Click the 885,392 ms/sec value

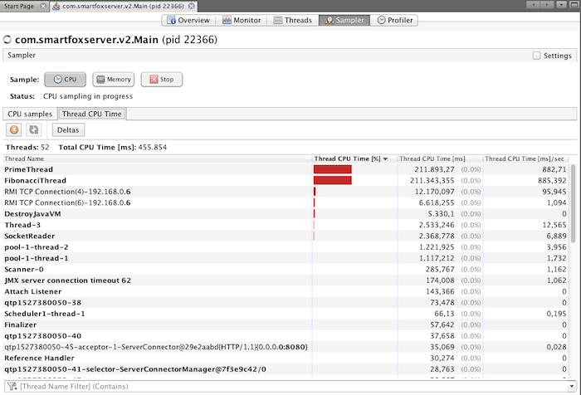click(x=552, y=180)
